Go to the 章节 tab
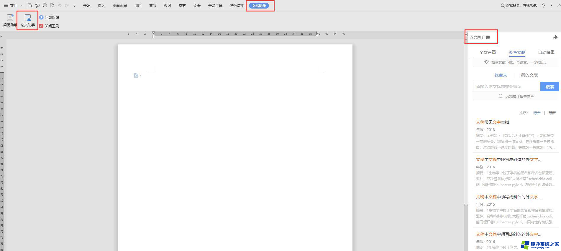561x251 pixels. [182, 6]
